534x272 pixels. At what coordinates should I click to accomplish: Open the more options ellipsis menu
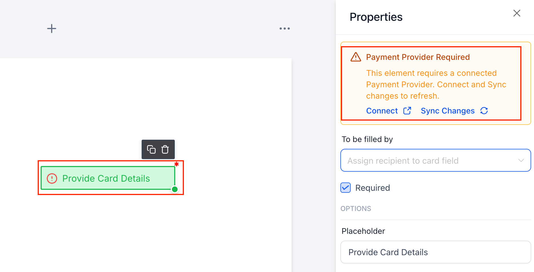(x=284, y=28)
